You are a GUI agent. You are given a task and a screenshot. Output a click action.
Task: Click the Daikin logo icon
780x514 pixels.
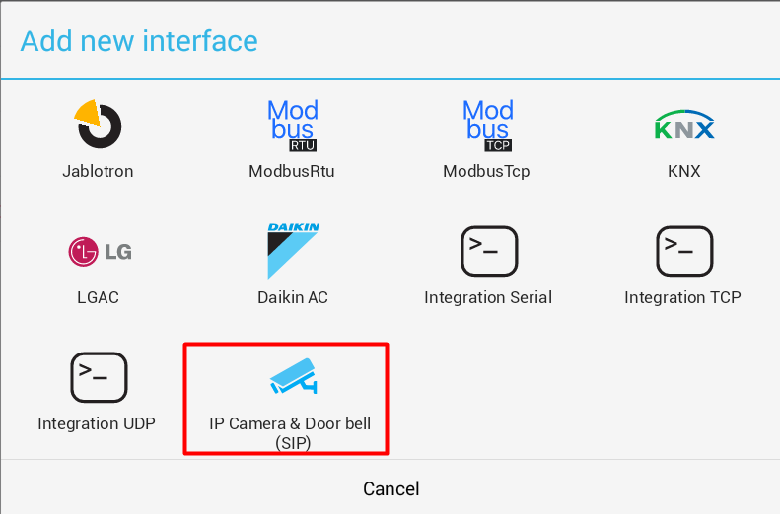pos(293,251)
